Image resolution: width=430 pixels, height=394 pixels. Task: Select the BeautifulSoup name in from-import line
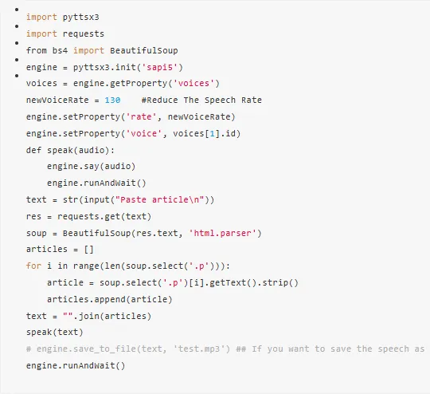(143, 50)
